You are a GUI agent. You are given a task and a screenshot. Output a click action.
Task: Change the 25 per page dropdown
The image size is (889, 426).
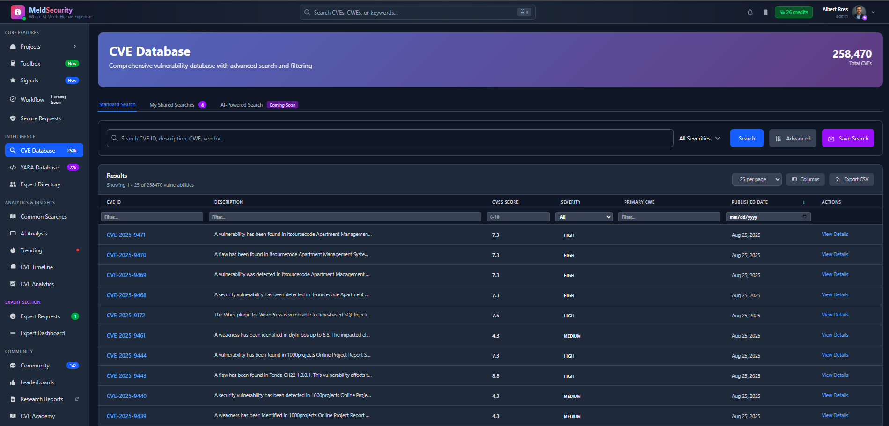pyautogui.click(x=757, y=179)
